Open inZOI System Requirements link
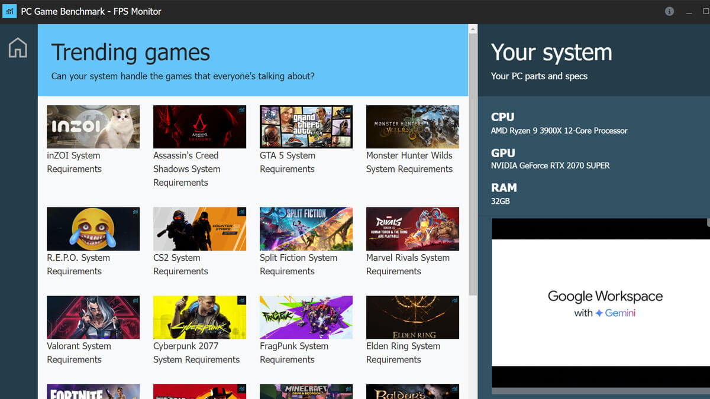 click(x=74, y=162)
